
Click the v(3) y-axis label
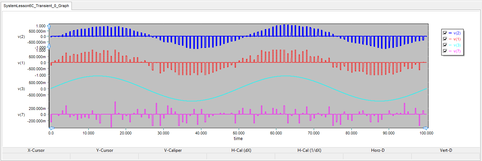[21, 89]
